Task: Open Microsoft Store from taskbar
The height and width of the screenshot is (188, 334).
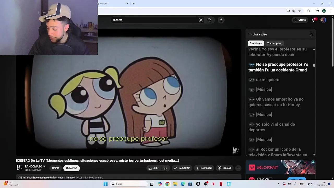Action: (190, 184)
